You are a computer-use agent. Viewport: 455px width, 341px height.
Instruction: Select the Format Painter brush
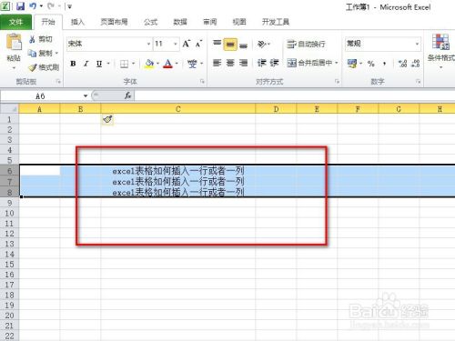pos(44,67)
